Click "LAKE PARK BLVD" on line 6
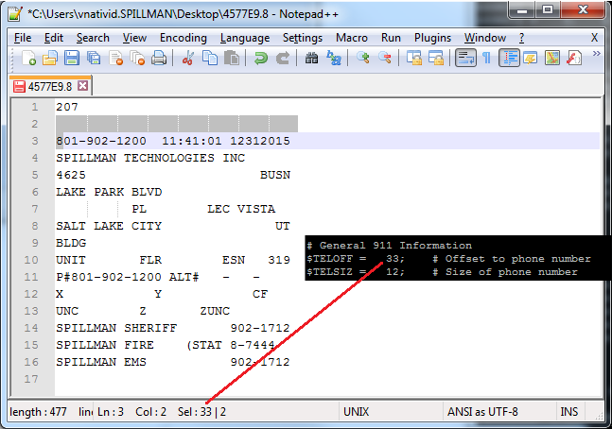 coord(109,192)
